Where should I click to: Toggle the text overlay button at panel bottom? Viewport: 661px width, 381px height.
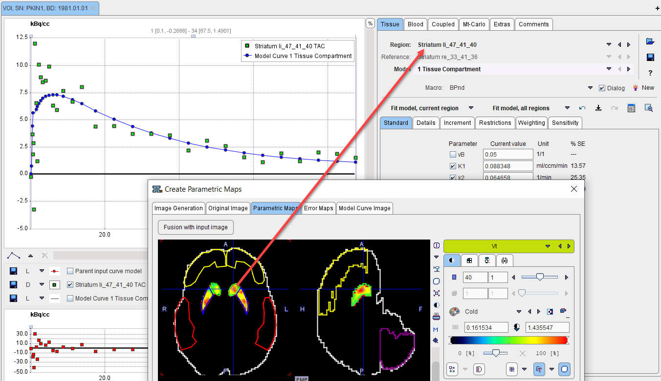click(x=539, y=369)
